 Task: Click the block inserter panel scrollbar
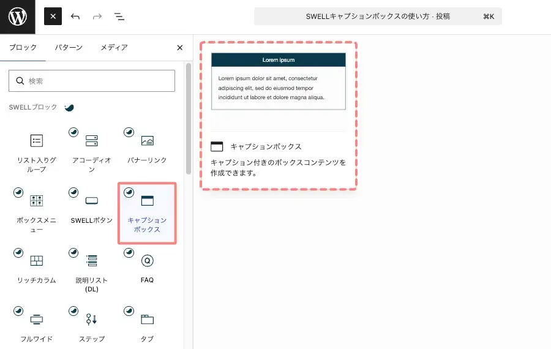pos(189,119)
